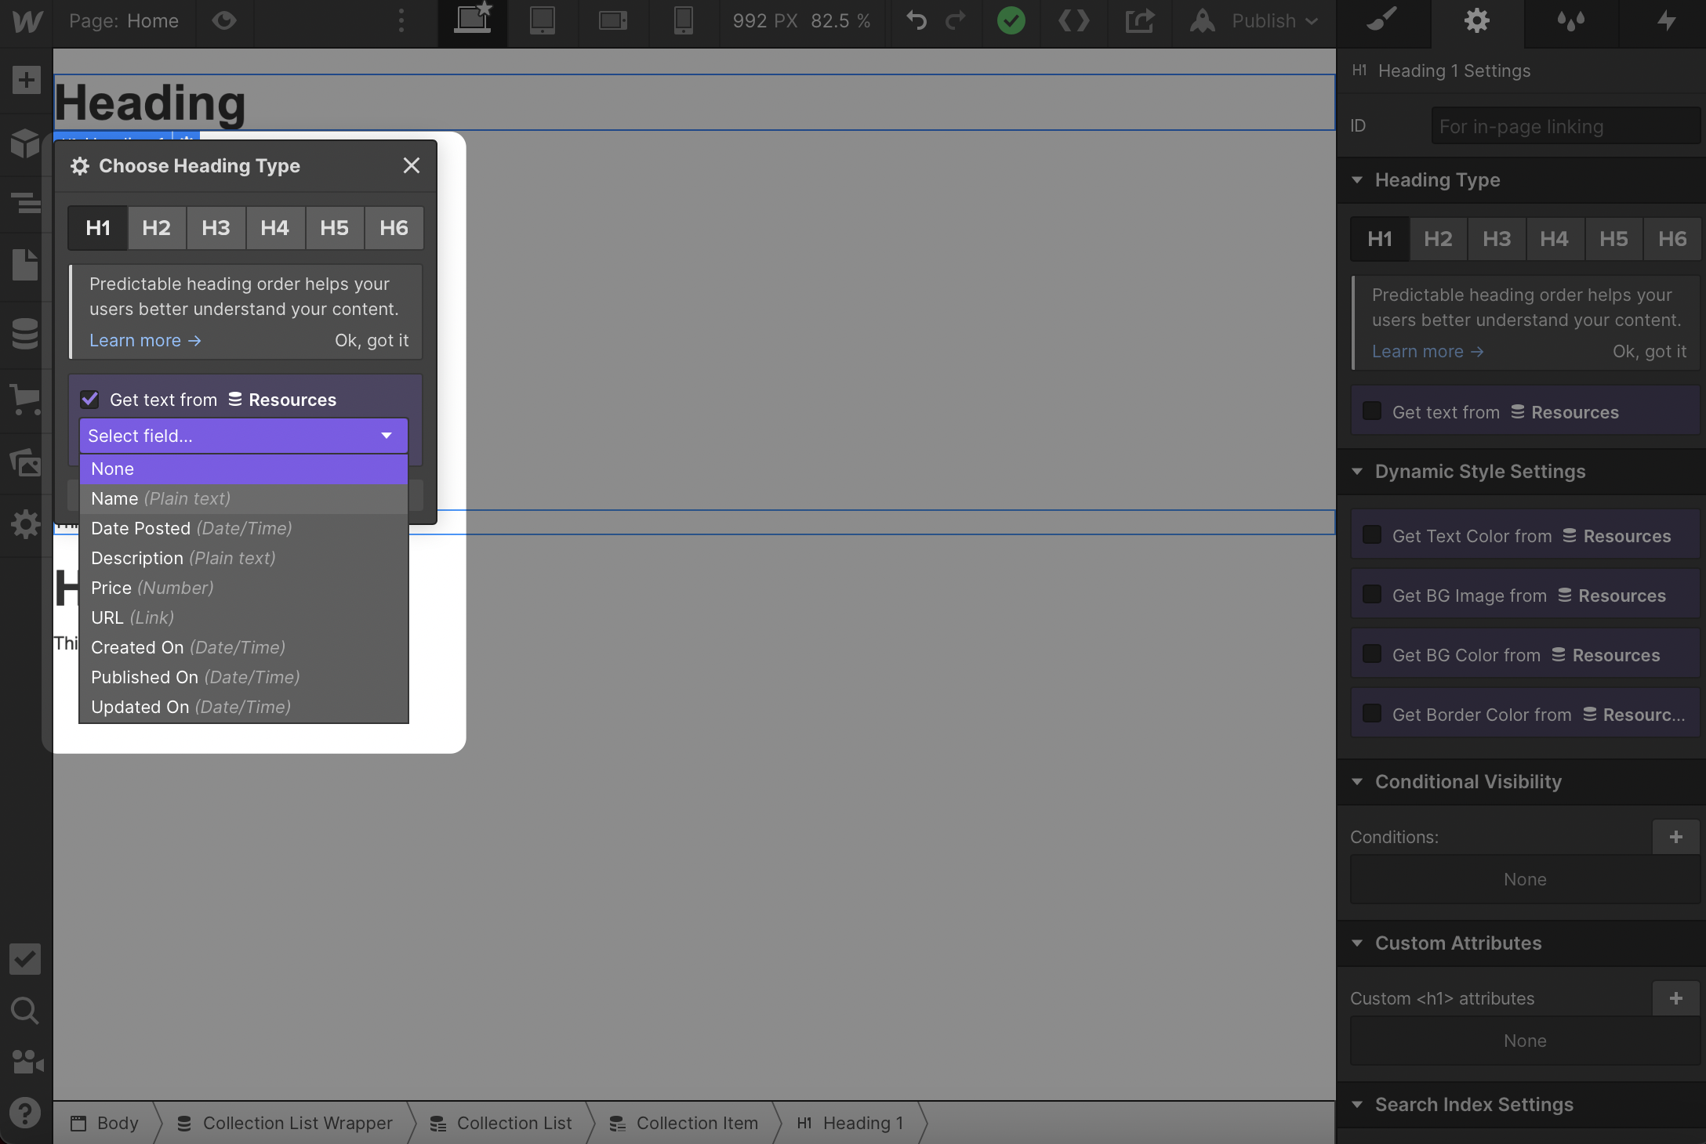The image size is (1706, 1144).
Task: Click the Undo arrow
Action: pyautogui.click(x=916, y=21)
